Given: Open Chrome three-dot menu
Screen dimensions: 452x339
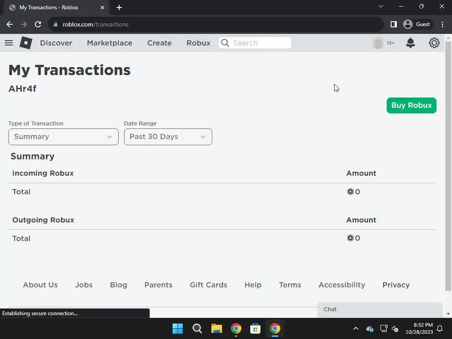Looking at the screenshot, I should click(442, 25).
